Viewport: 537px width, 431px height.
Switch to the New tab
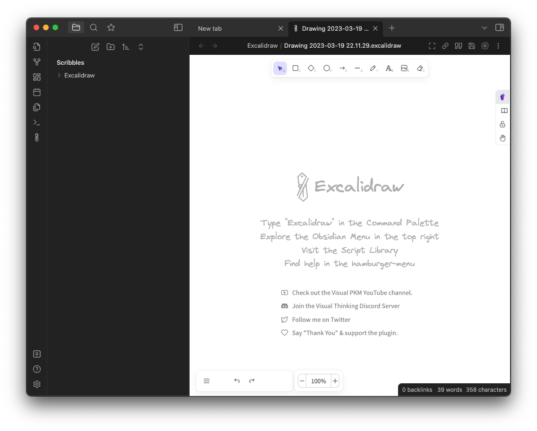(x=236, y=28)
